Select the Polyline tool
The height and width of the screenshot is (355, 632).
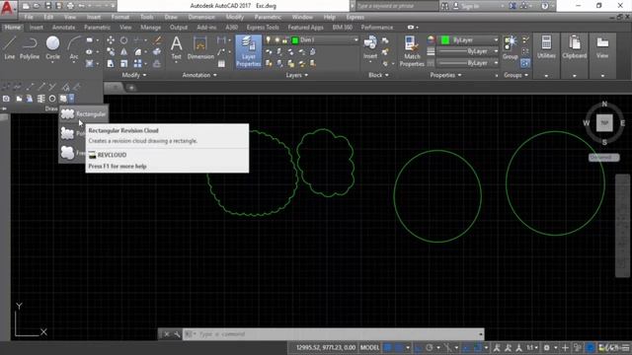coord(30,48)
